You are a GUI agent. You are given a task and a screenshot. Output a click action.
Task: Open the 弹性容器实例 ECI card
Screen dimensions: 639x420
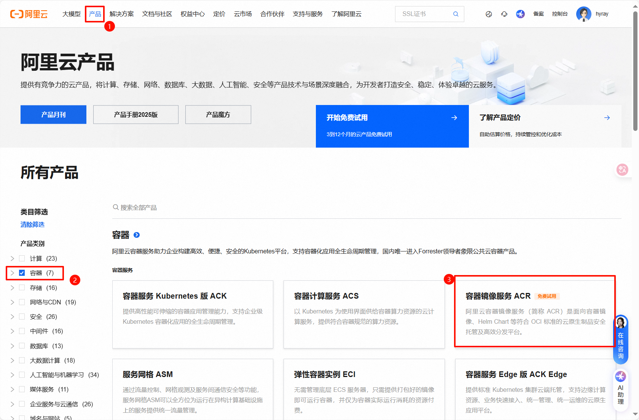tap(364, 389)
